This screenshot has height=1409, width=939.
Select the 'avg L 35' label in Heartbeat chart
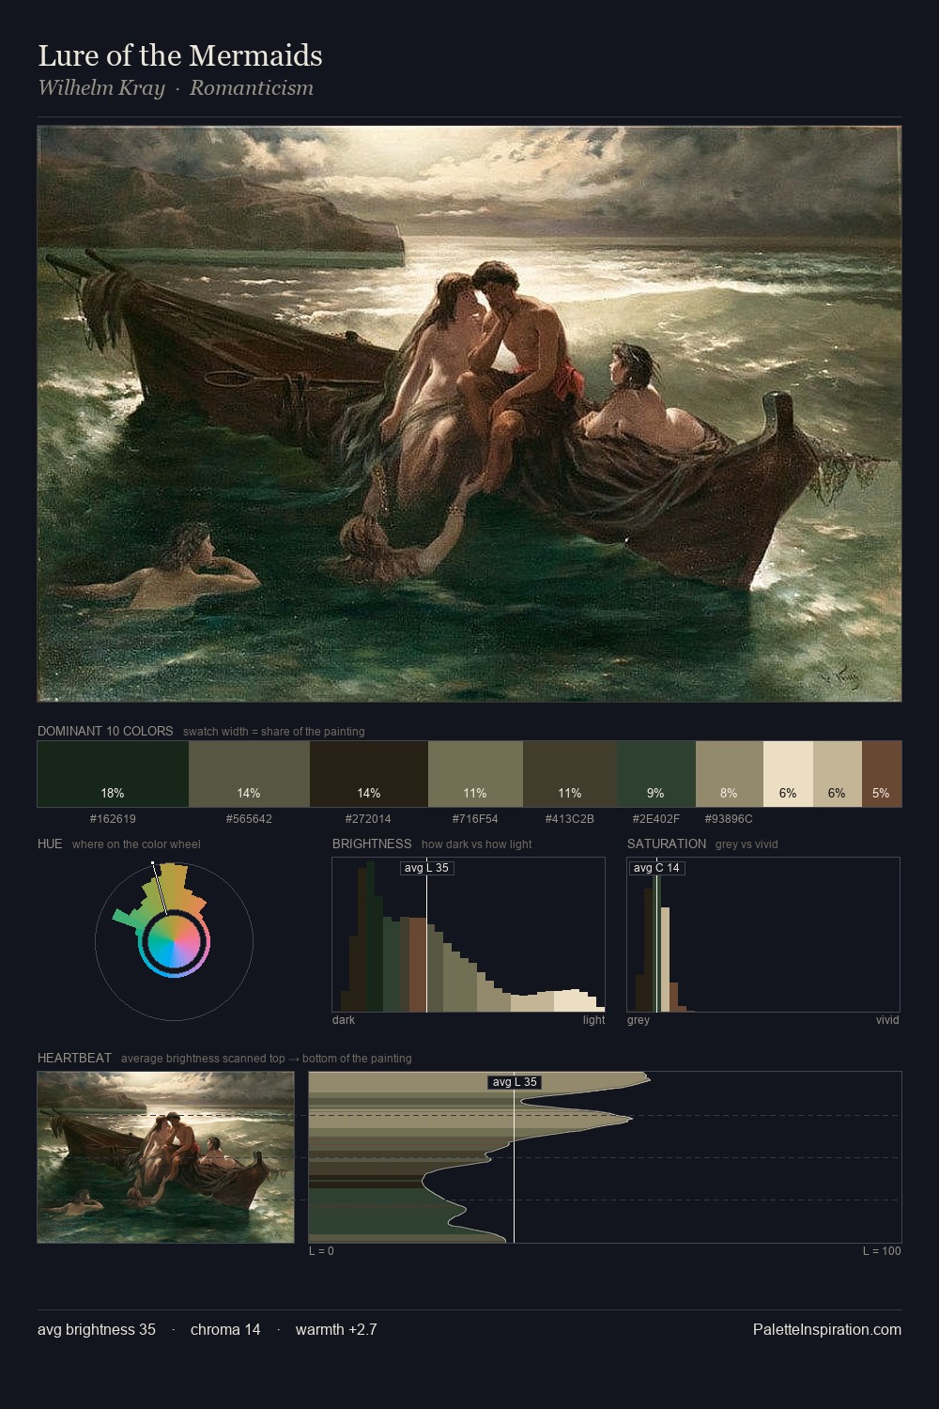(515, 1082)
